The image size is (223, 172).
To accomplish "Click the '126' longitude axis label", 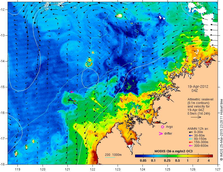I will [x=193, y=169].
